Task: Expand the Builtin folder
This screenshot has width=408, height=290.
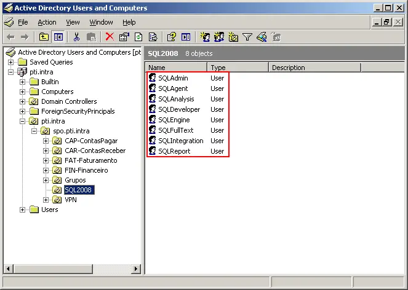Action: (22, 82)
